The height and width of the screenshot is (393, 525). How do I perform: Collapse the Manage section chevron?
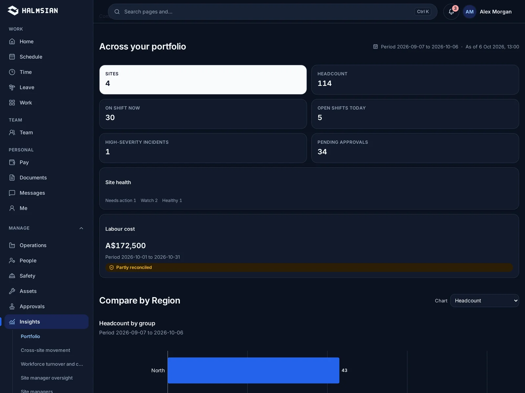pos(81,228)
